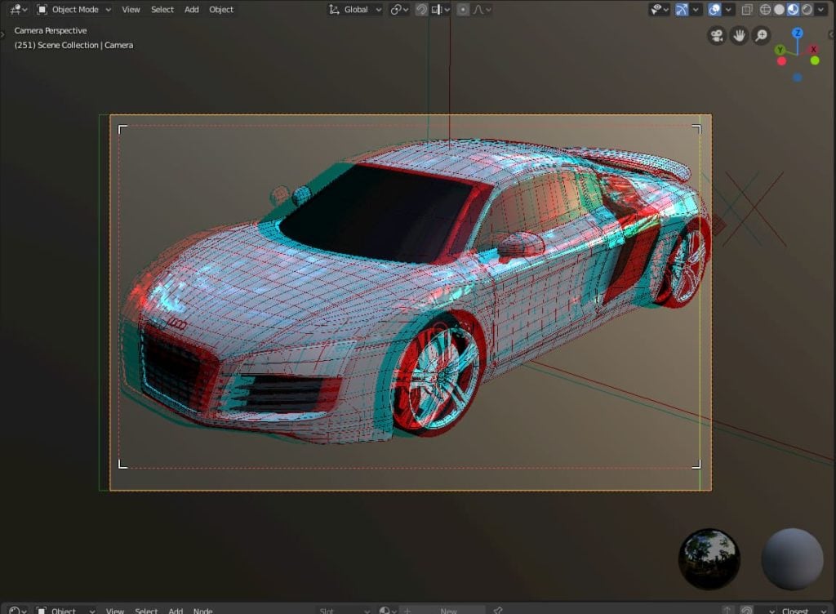Image resolution: width=836 pixels, height=614 pixels.
Task: Click the HDRI world preview sphere
Action: pos(709,559)
